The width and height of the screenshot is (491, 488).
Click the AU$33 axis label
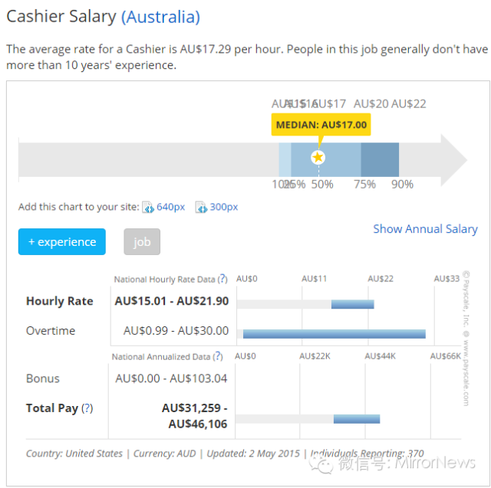(447, 279)
